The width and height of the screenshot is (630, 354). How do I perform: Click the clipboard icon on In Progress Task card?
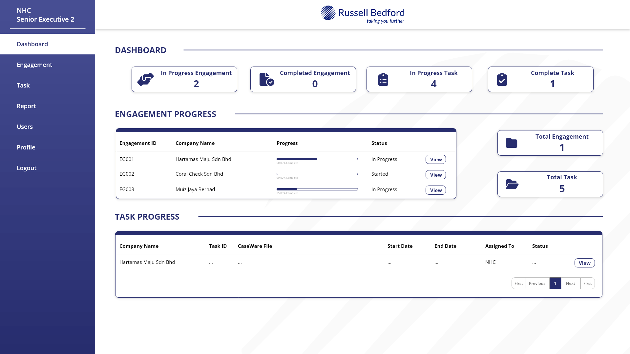point(383,79)
